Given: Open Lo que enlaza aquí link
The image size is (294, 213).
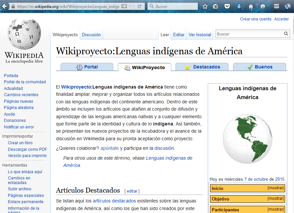Looking at the screenshot, I should point(25,172).
